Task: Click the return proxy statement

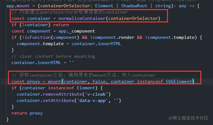Action: pos(27,113)
